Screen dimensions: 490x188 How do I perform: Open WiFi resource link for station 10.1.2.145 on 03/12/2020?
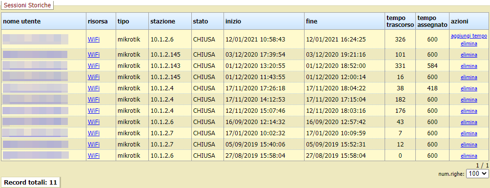point(94,55)
